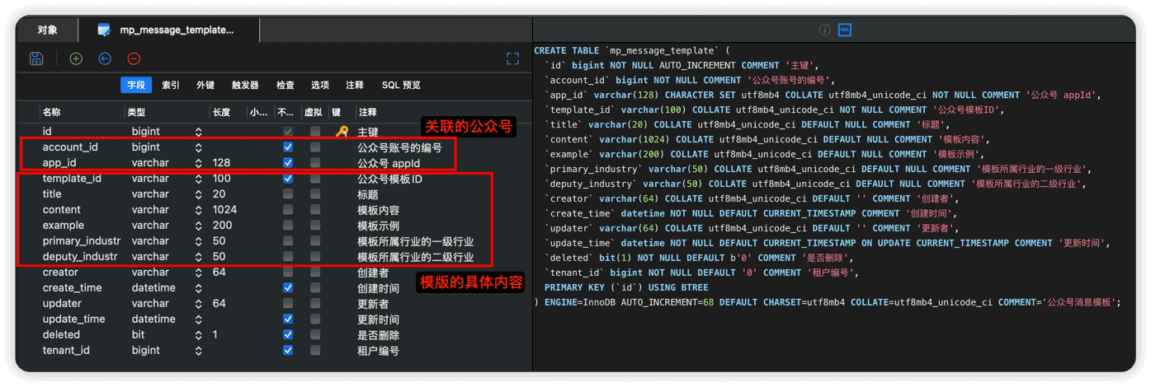1151x387 pixels.
Task: Open type dropdown for id field
Action: (199, 132)
